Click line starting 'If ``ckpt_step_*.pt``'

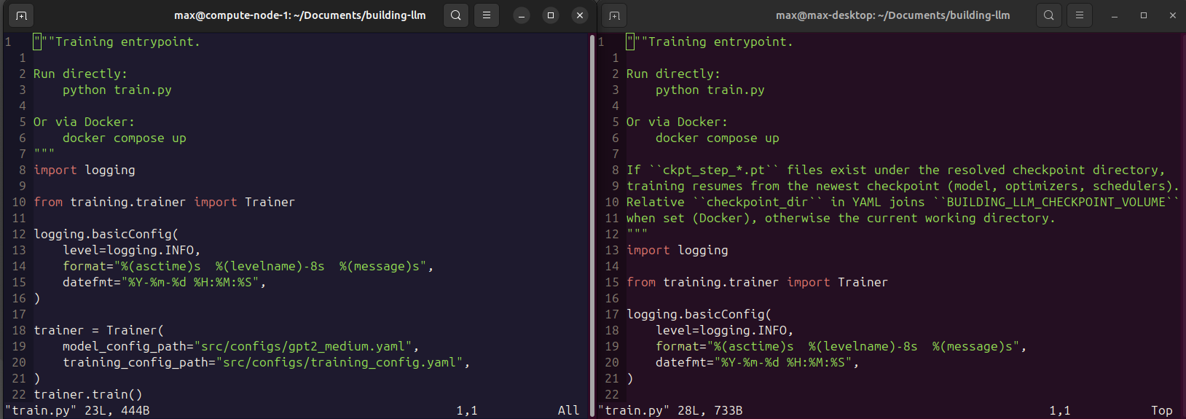[x=896, y=171]
